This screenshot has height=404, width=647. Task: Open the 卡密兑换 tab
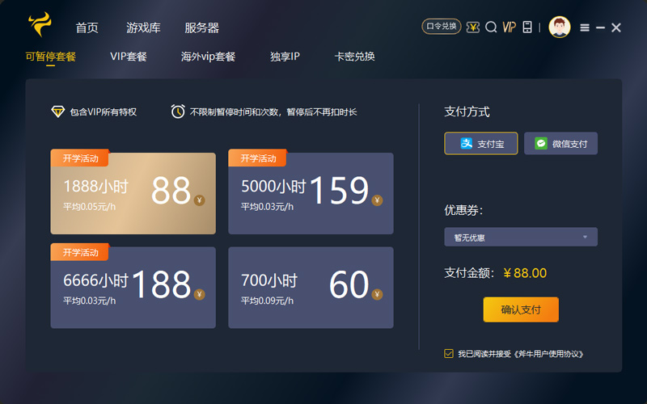354,57
